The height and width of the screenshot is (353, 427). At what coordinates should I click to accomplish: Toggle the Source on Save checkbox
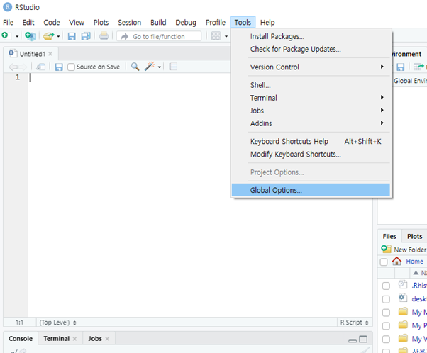(x=71, y=67)
